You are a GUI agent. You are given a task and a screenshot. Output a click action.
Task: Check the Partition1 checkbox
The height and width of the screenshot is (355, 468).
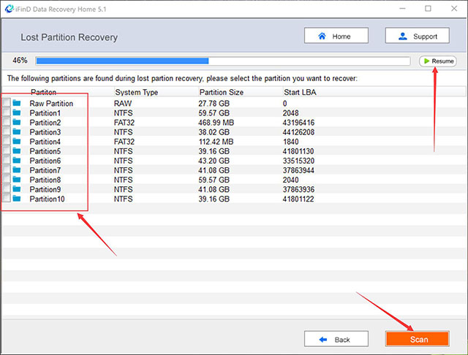coord(7,112)
